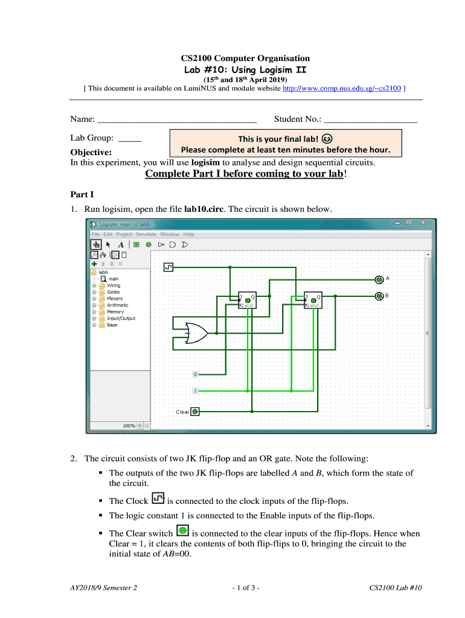The image size is (465, 618).
Task: Click the zoom level stepper arrows
Action: (x=140, y=425)
